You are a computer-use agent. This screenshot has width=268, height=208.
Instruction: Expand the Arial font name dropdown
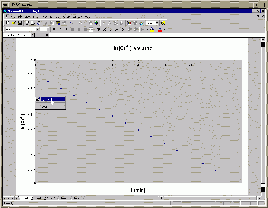pyautogui.click(x=37, y=29)
